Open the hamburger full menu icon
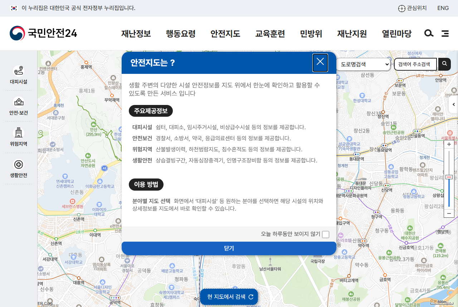458x307 pixels. click(445, 34)
